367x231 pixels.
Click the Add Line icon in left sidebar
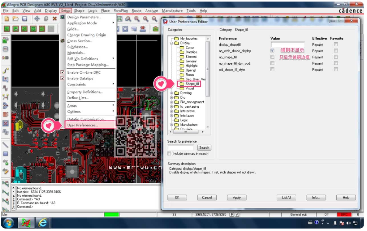5,145
